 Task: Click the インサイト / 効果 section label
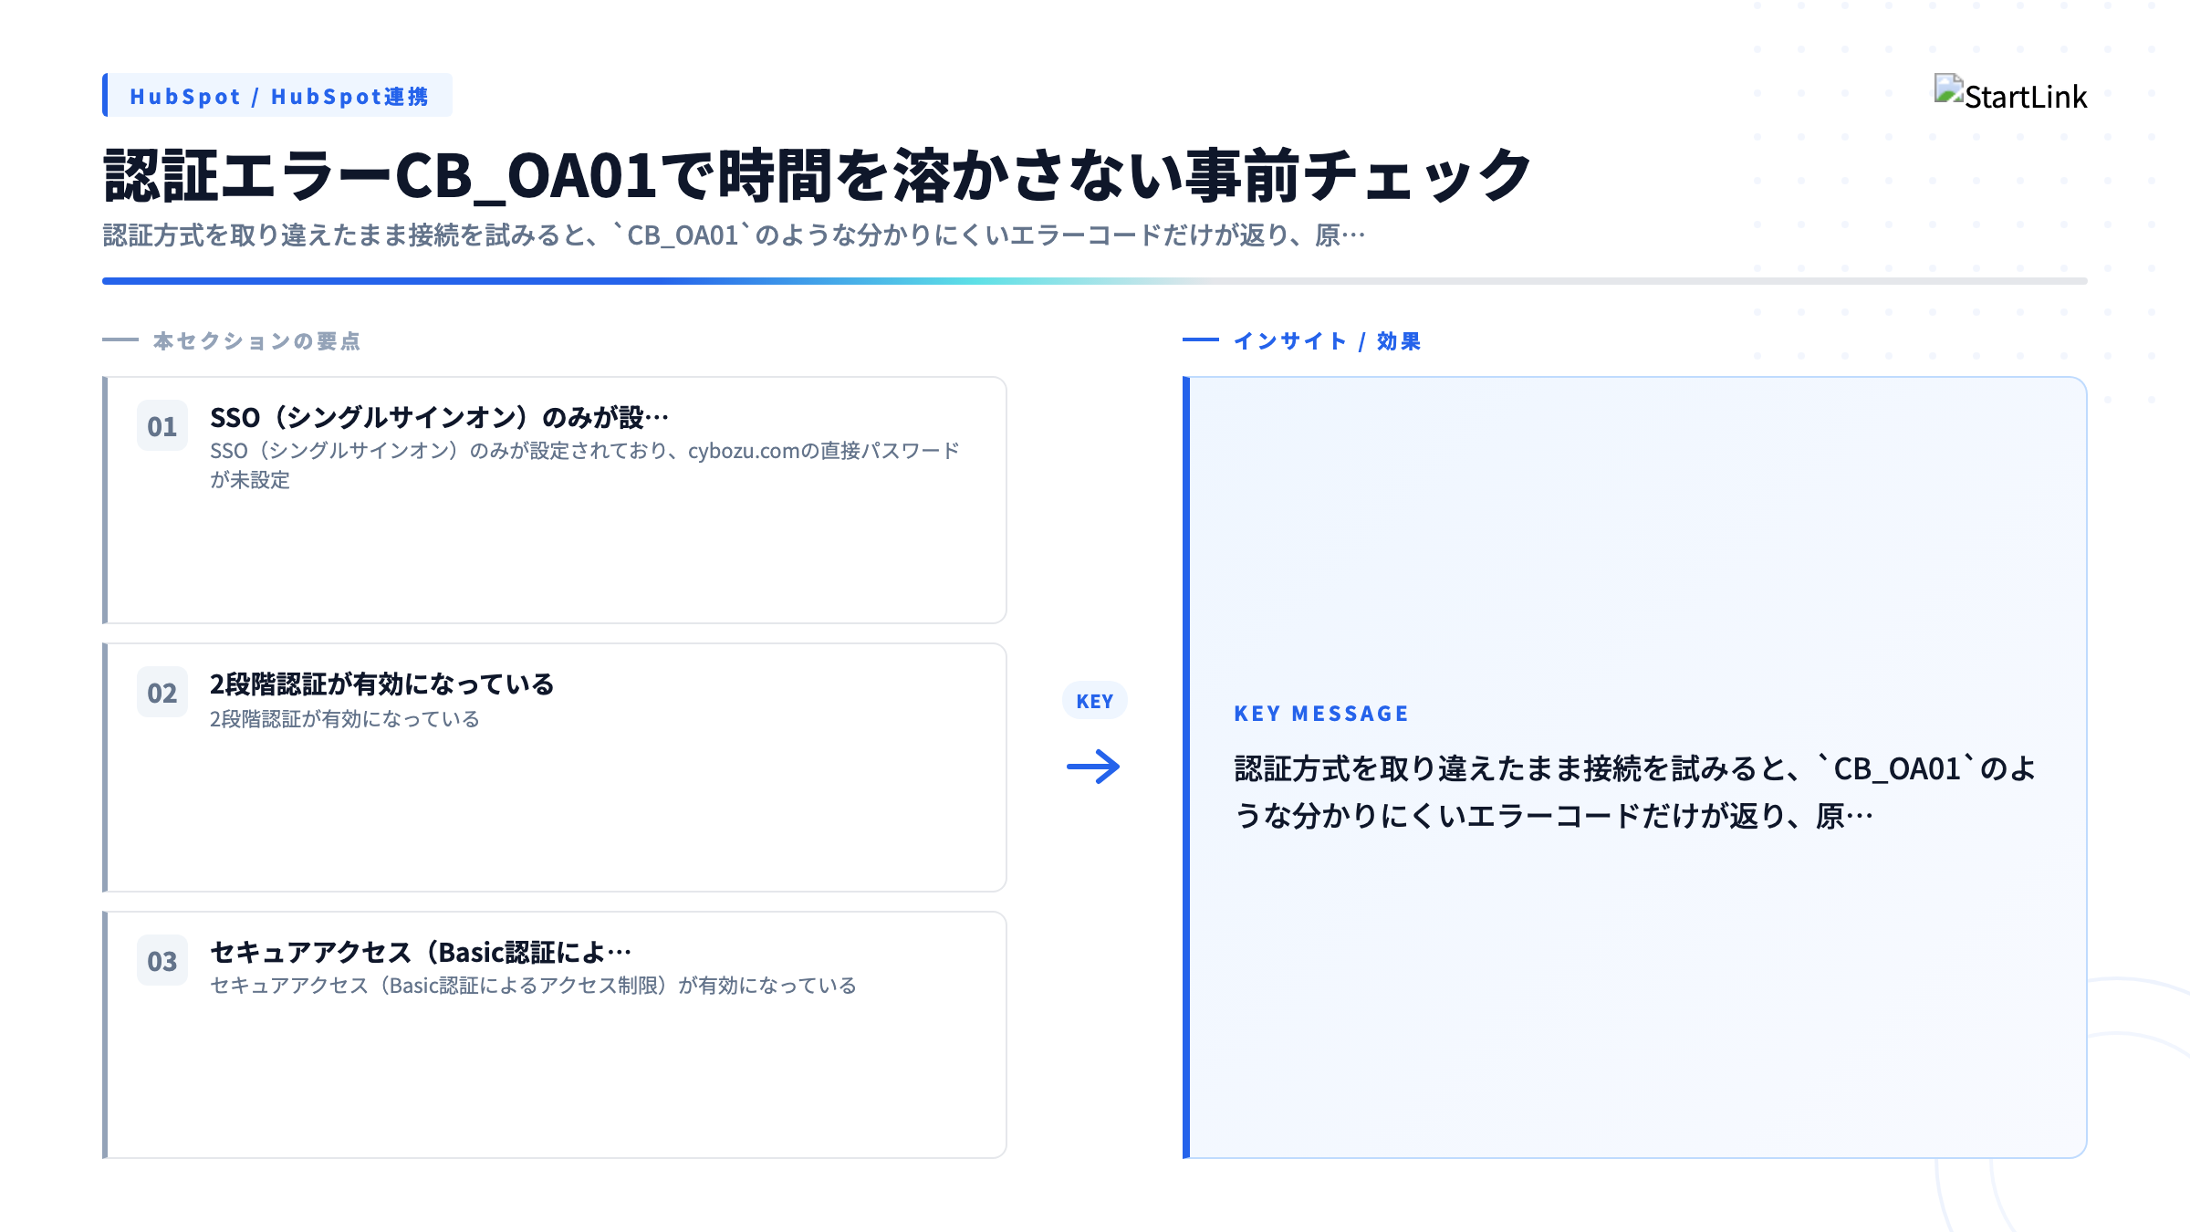tap(1327, 341)
